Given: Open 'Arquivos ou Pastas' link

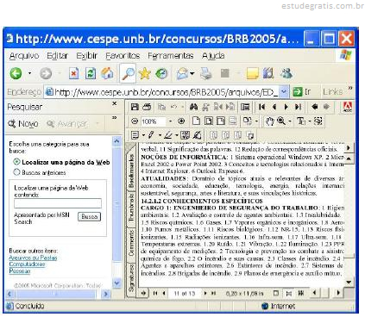Looking at the screenshot, I should pos(33,258).
